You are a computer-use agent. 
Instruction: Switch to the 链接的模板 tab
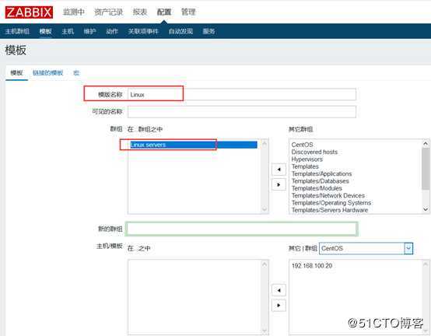[x=47, y=73]
